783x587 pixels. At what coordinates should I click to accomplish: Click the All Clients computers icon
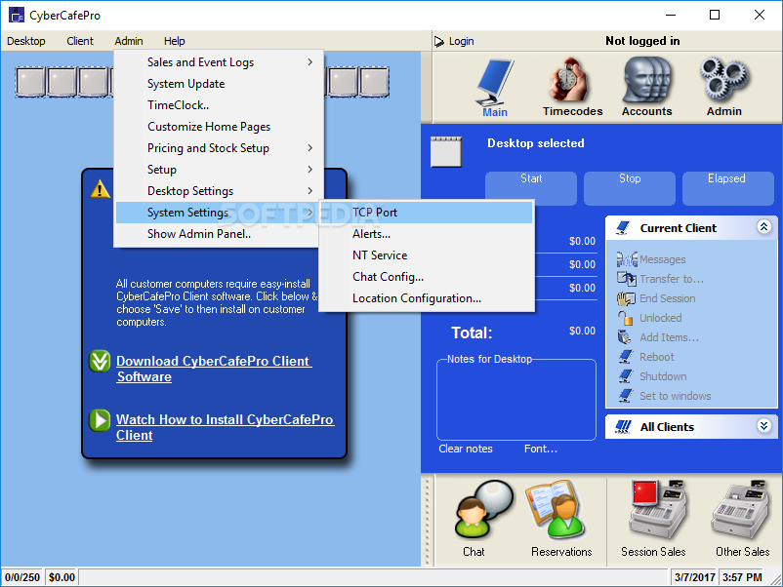coord(623,427)
